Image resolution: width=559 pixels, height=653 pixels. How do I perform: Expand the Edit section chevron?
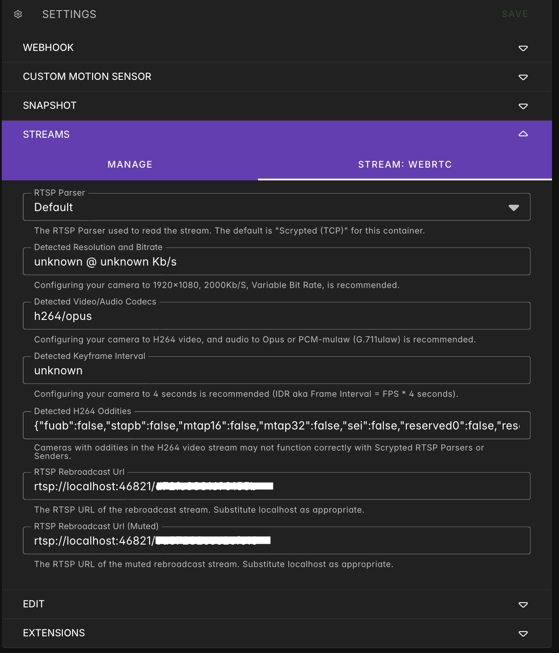(x=523, y=604)
